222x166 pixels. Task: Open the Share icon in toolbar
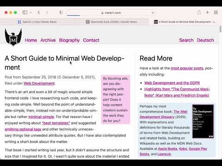coord(199,12)
